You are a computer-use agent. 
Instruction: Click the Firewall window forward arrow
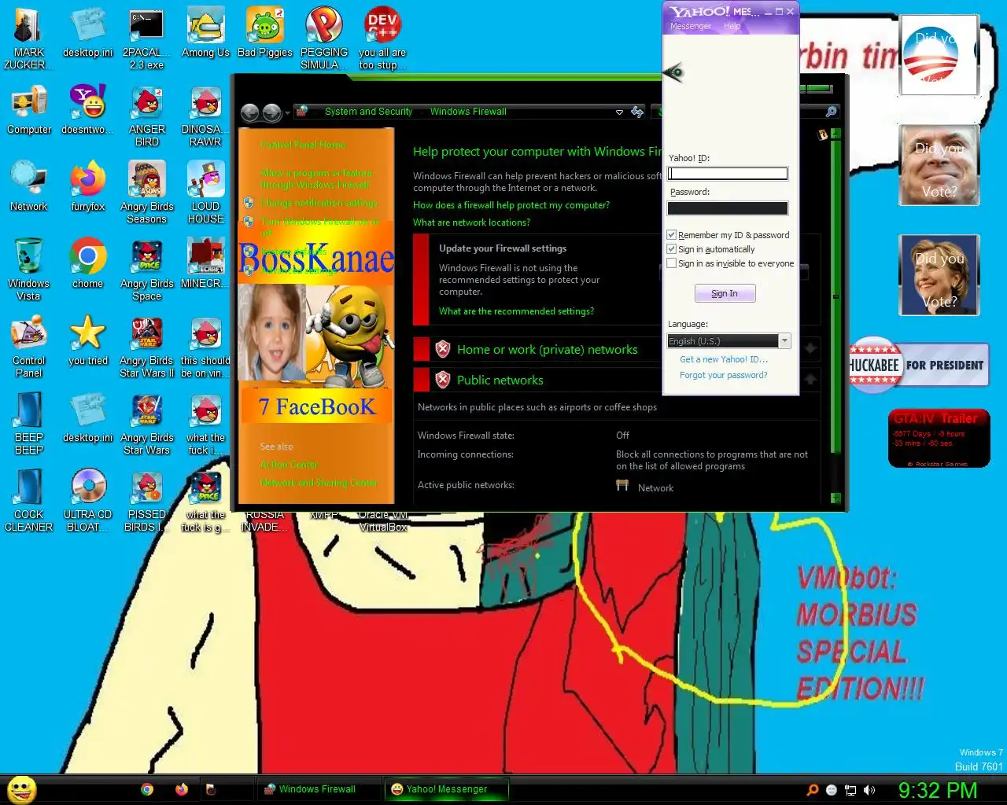(271, 112)
